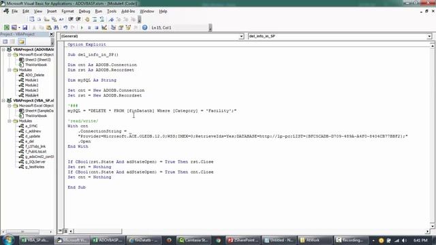Click the Indent edit toolbar icon
This screenshot has width=436, height=245.
(71, 19)
